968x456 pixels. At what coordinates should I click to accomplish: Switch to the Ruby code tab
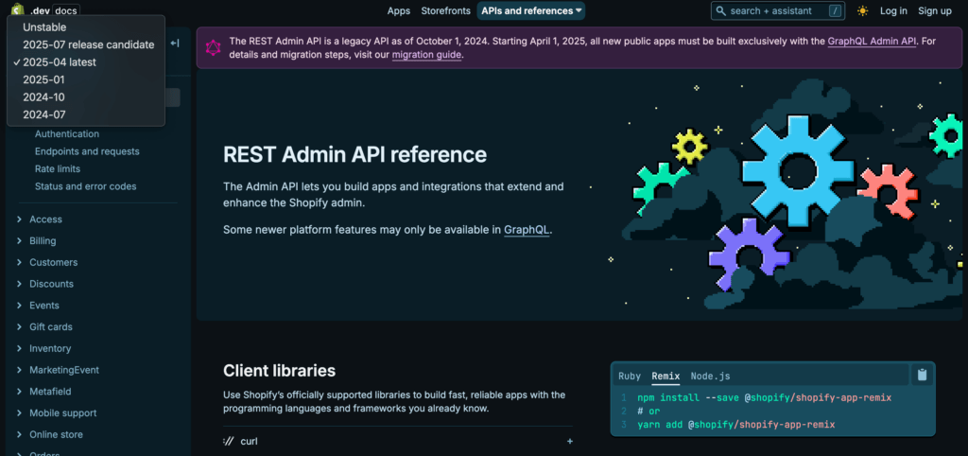click(x=630, y=377)
